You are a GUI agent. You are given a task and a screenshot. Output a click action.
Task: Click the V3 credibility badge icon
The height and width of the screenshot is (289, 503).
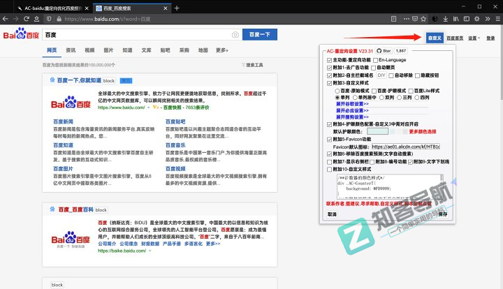click(x=156, y=108)
